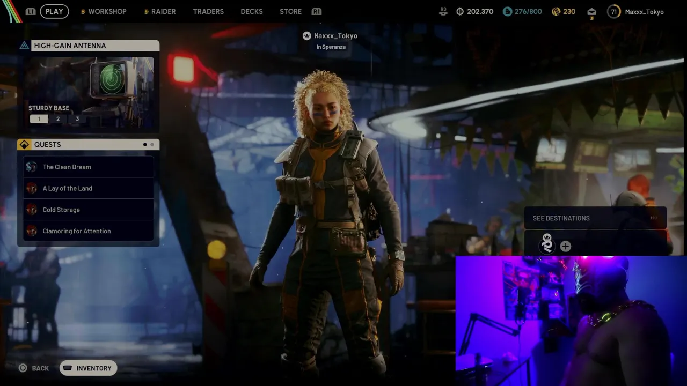Open the INVENTORY button
This screenshot has width=687, height=386.
pos(88,368)
